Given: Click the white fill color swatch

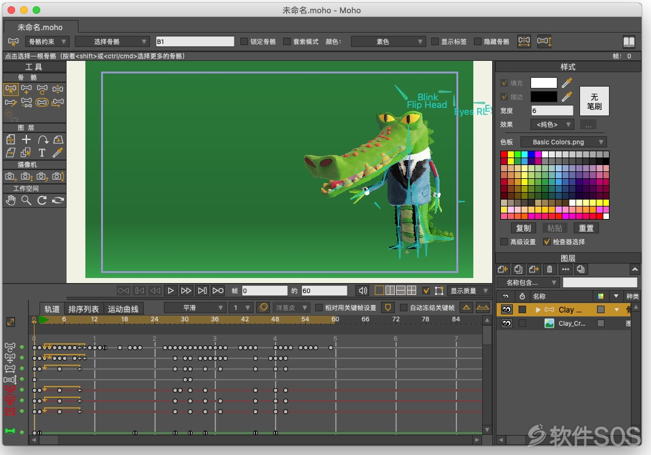Looking at the screenshot, I should (544, 83).
